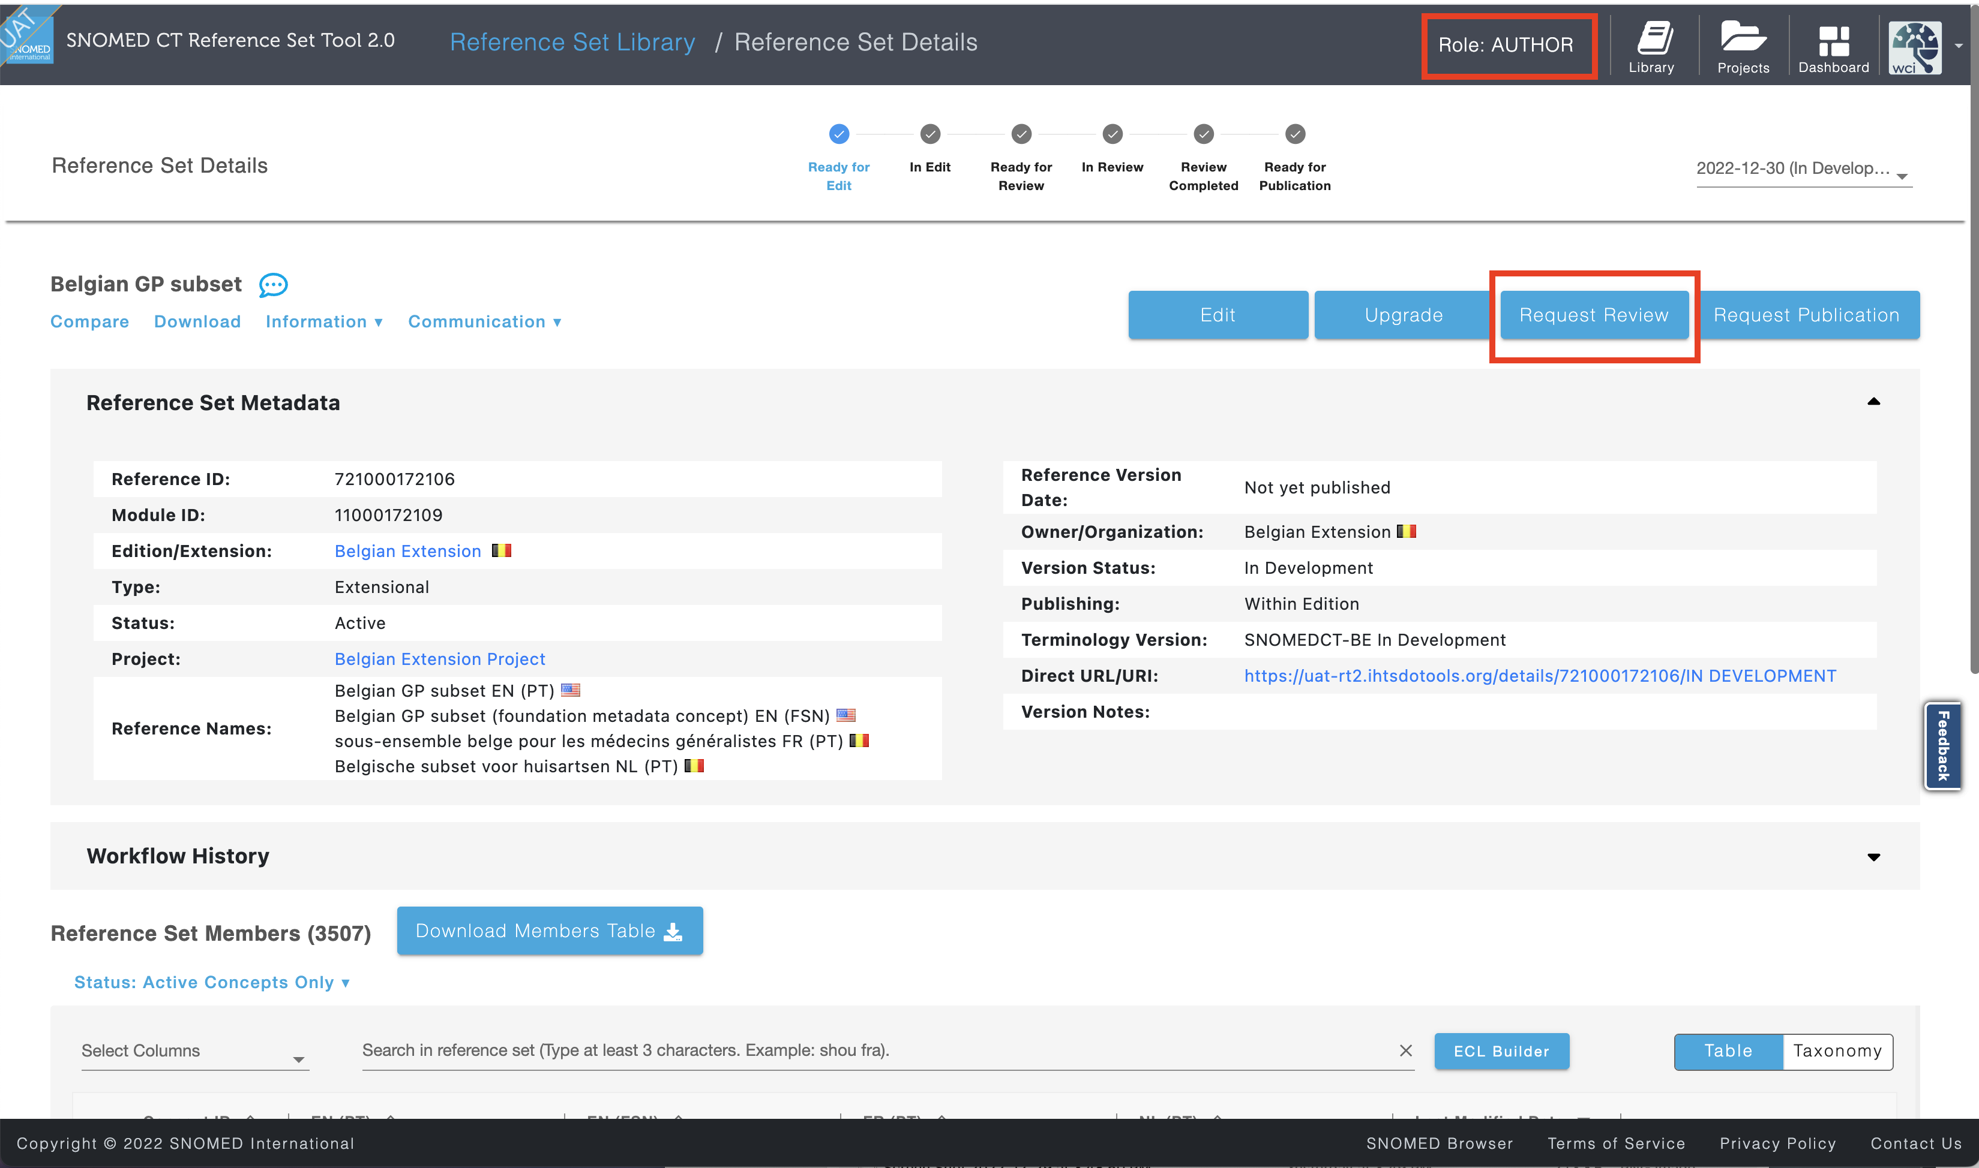Screen dimensions: 1979x1168
Task: Expand the Communication menu
Action: point(484,322)
